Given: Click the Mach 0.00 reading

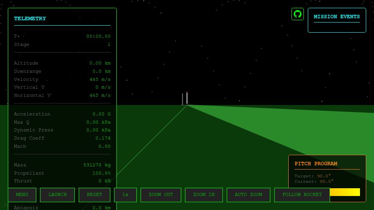Looking at the screenshot, I should [62, 146].
